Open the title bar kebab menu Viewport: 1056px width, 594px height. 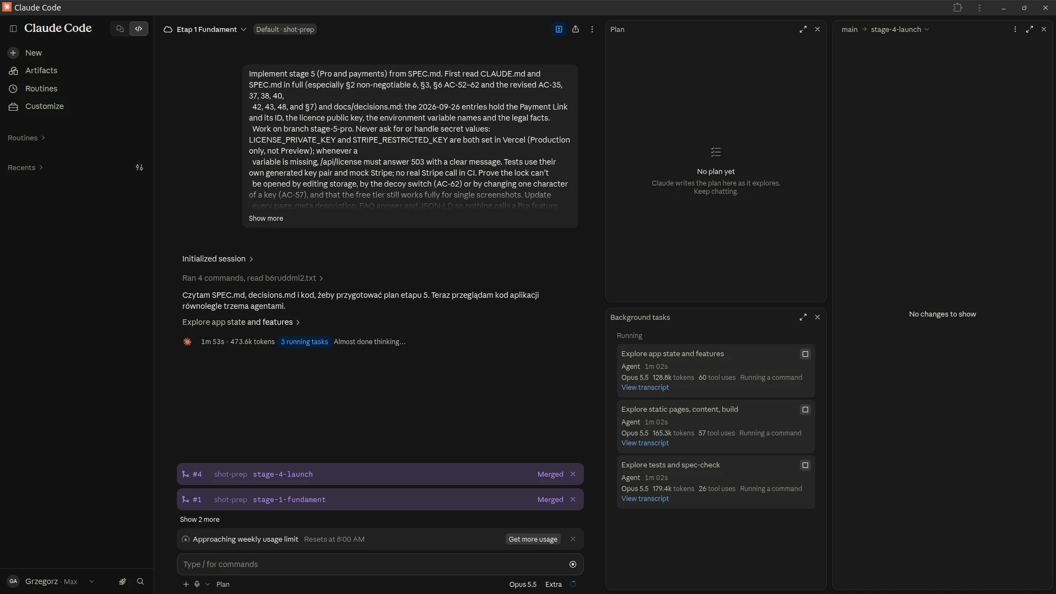tap(979, 8)
